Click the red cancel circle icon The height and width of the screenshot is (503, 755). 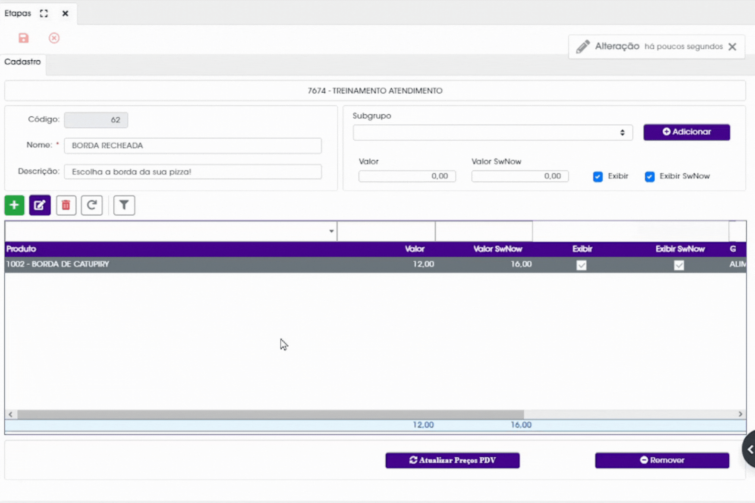pyautogui.click(x=54, y=38)
